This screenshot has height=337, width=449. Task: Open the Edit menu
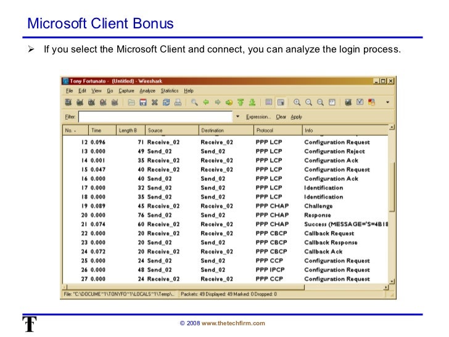point(82,91)
